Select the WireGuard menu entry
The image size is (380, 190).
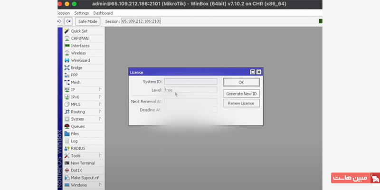pos(84,60)
